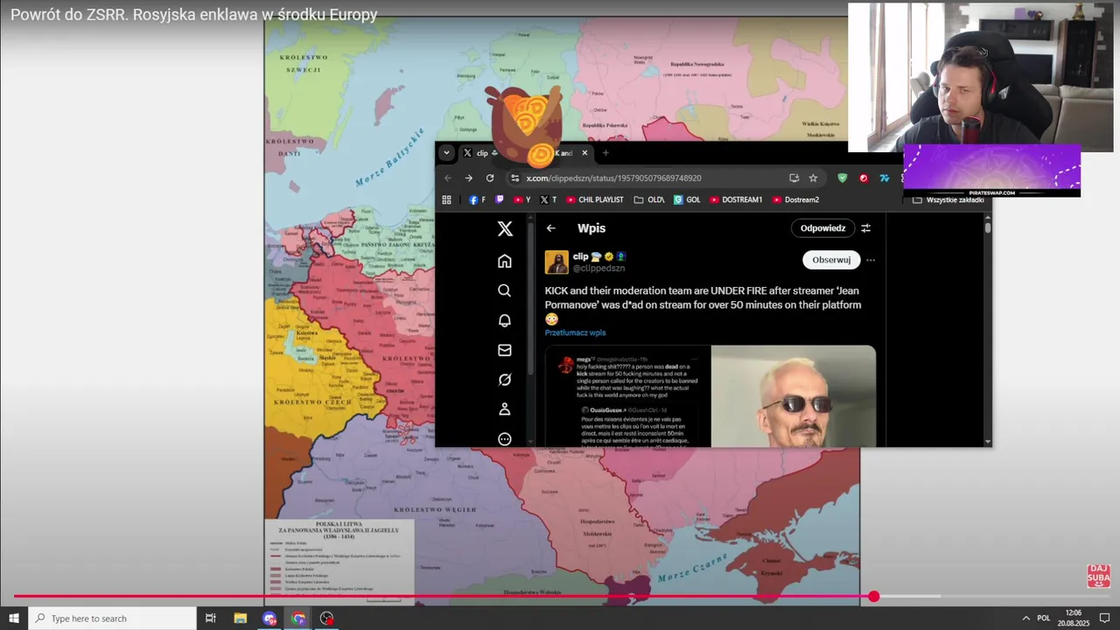This screenshot has width=1120, height=630.
Task: Click the back arrow beside Wpis
Action: point(550,228)
